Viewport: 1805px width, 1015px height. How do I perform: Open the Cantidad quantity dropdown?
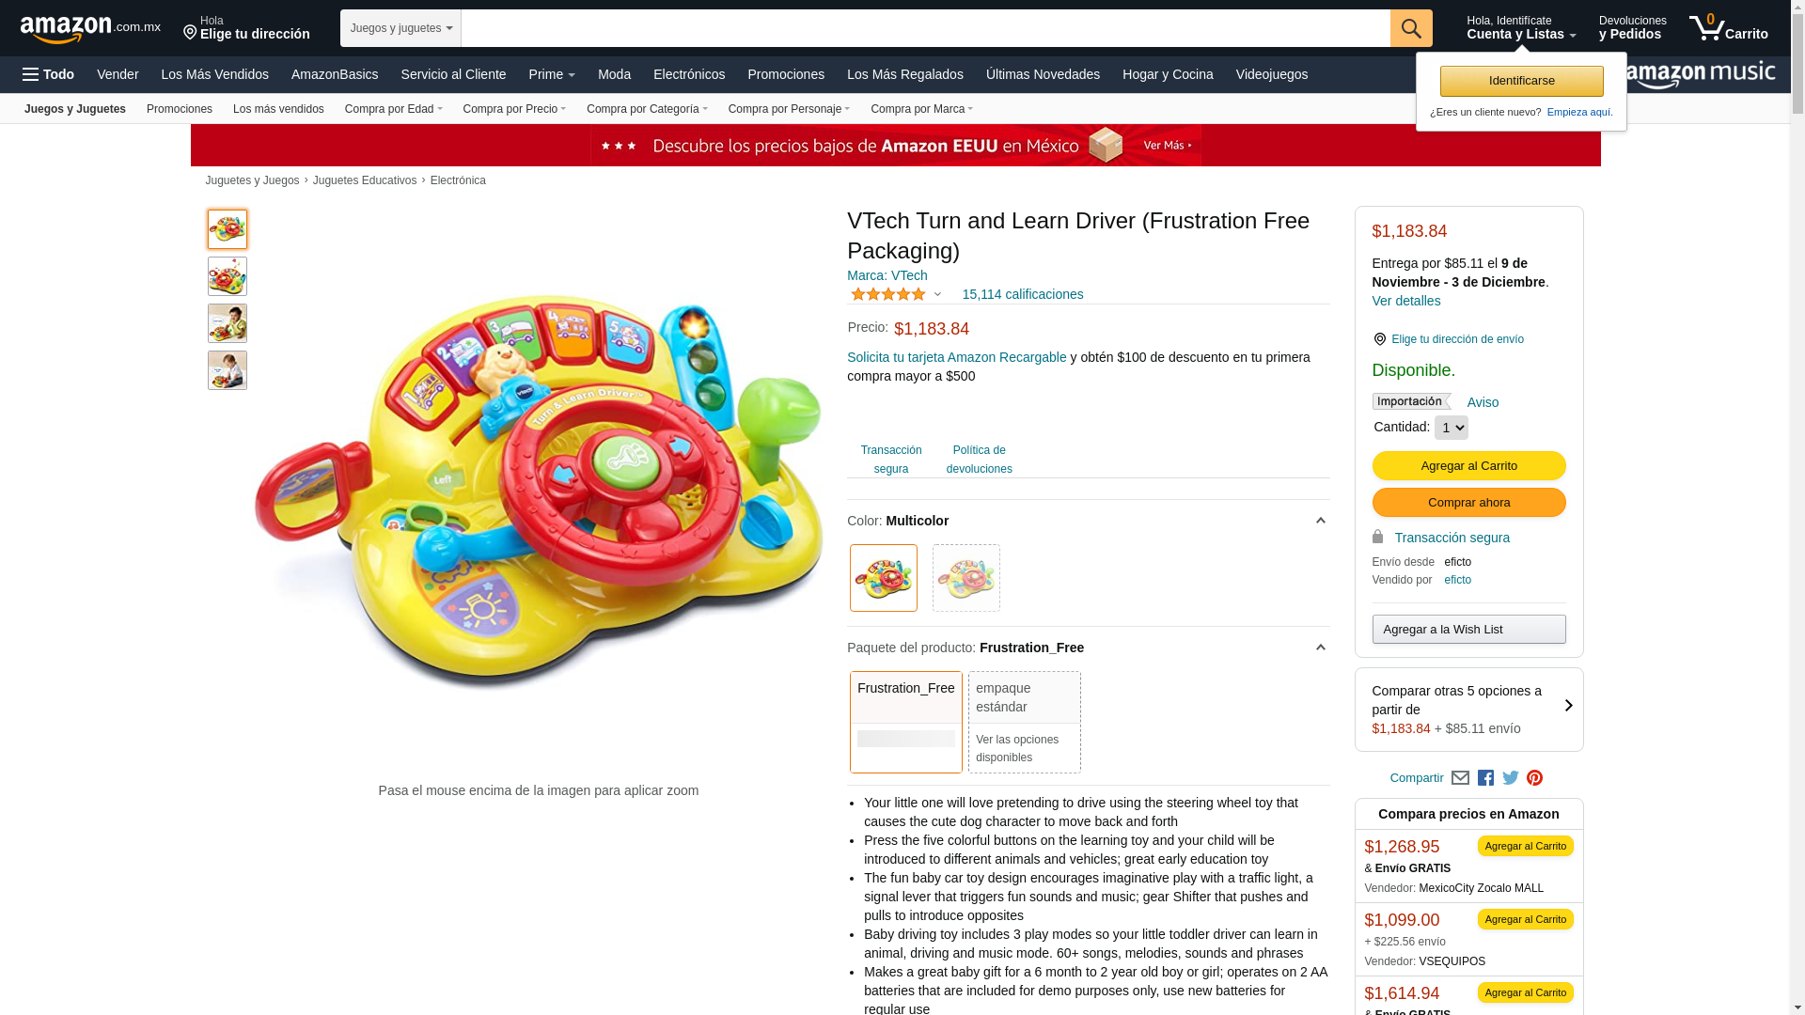[1451, 428]
